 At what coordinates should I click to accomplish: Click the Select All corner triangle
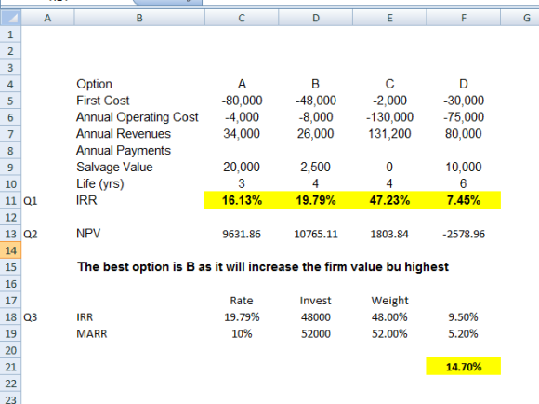tap(10, 18)
